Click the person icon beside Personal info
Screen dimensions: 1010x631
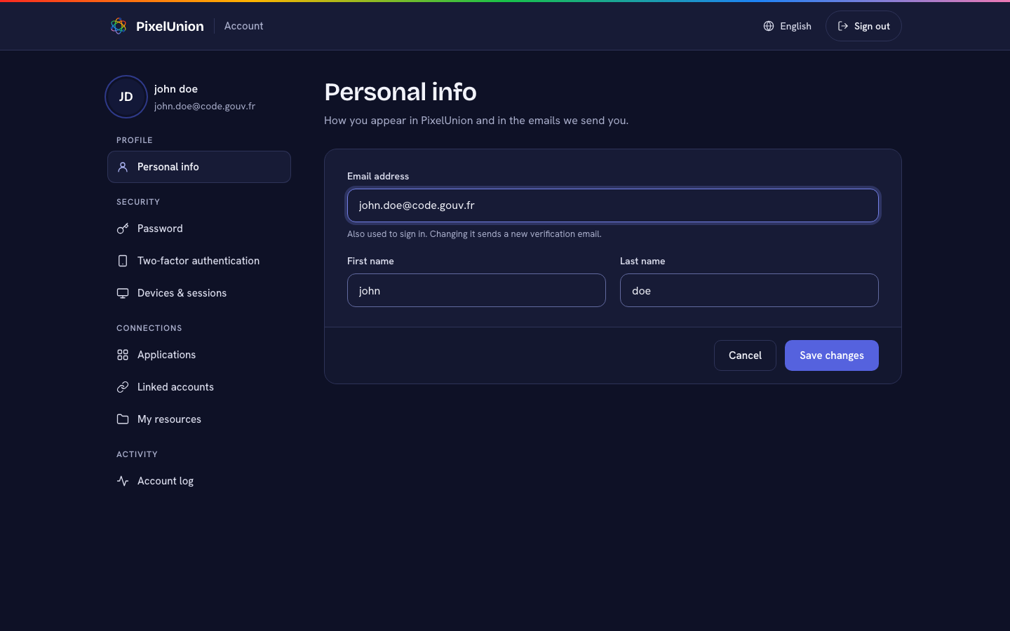(123, 167)
